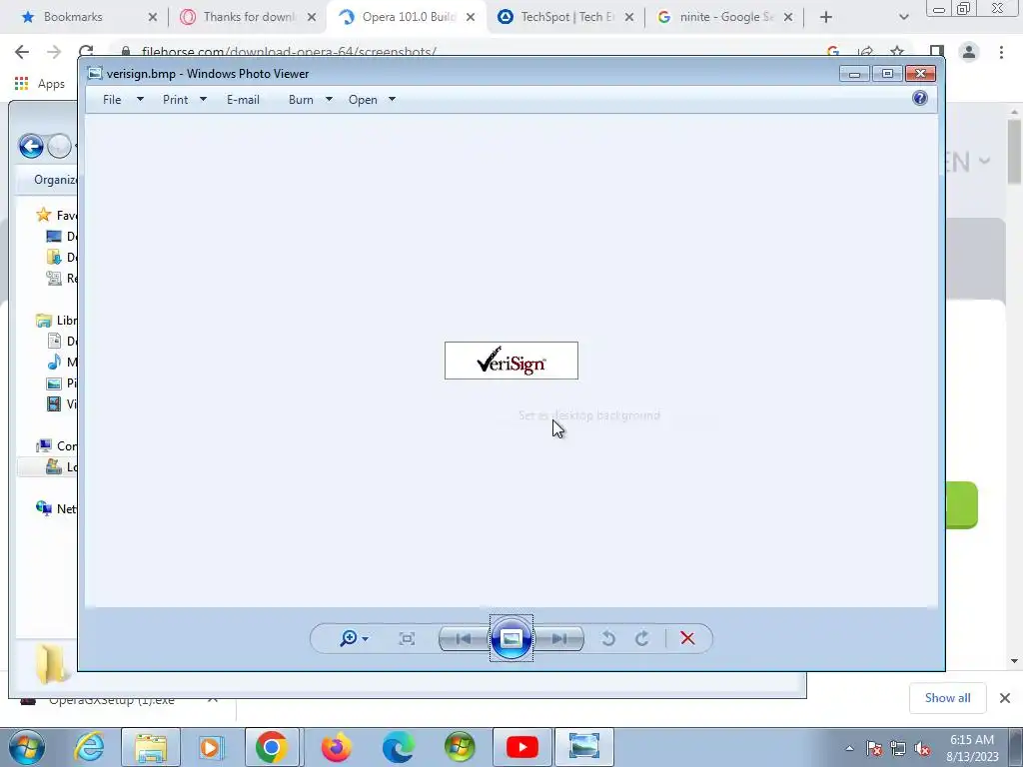
Task: Launch Internet Explorer from the taskbar
Action: coord(89,747)
